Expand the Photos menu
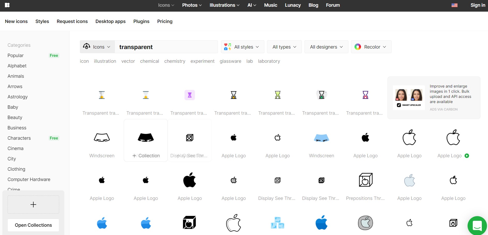This screenshot has height=235, width=488. coord(192,5)
